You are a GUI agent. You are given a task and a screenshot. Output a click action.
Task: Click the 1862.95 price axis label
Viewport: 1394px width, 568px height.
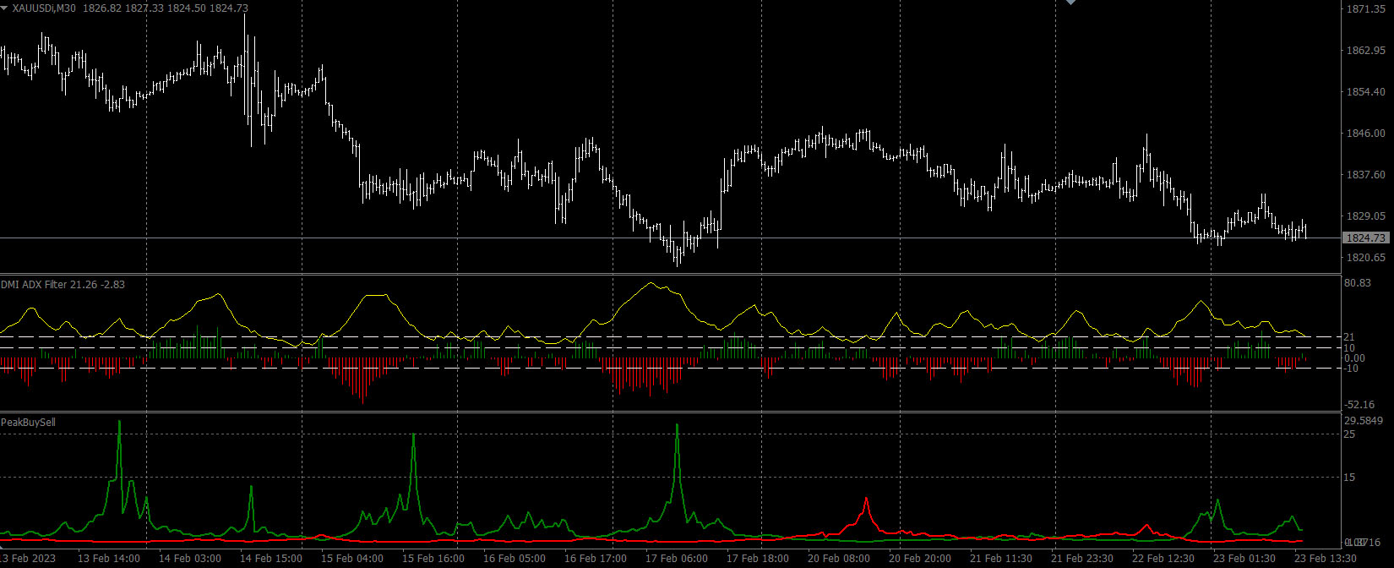click(1365, 51)
